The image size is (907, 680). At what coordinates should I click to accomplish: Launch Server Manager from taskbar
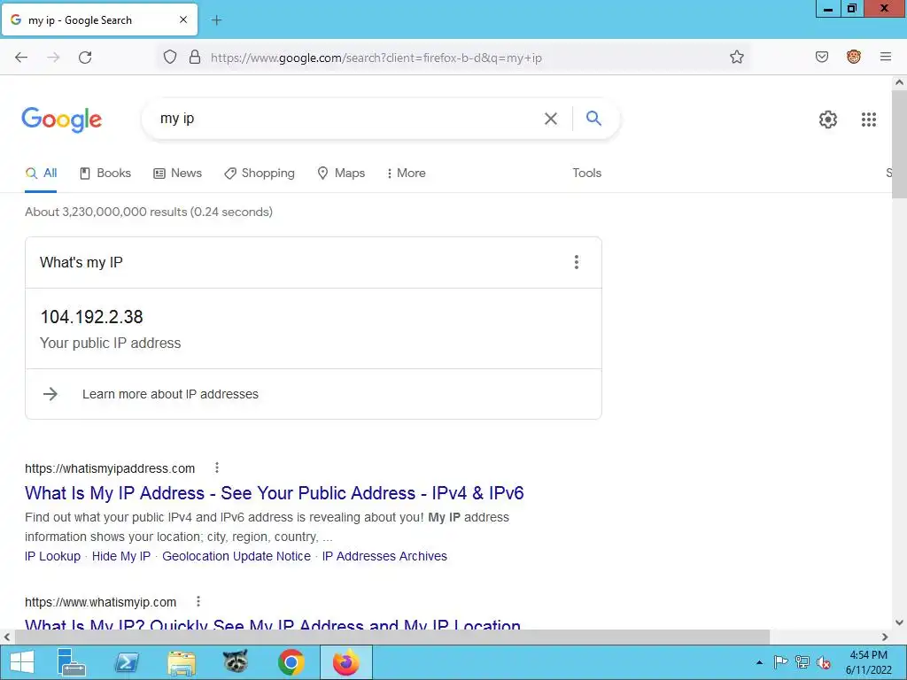click(72, 662)
